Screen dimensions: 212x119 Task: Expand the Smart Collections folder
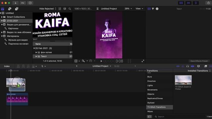[2, 17]
